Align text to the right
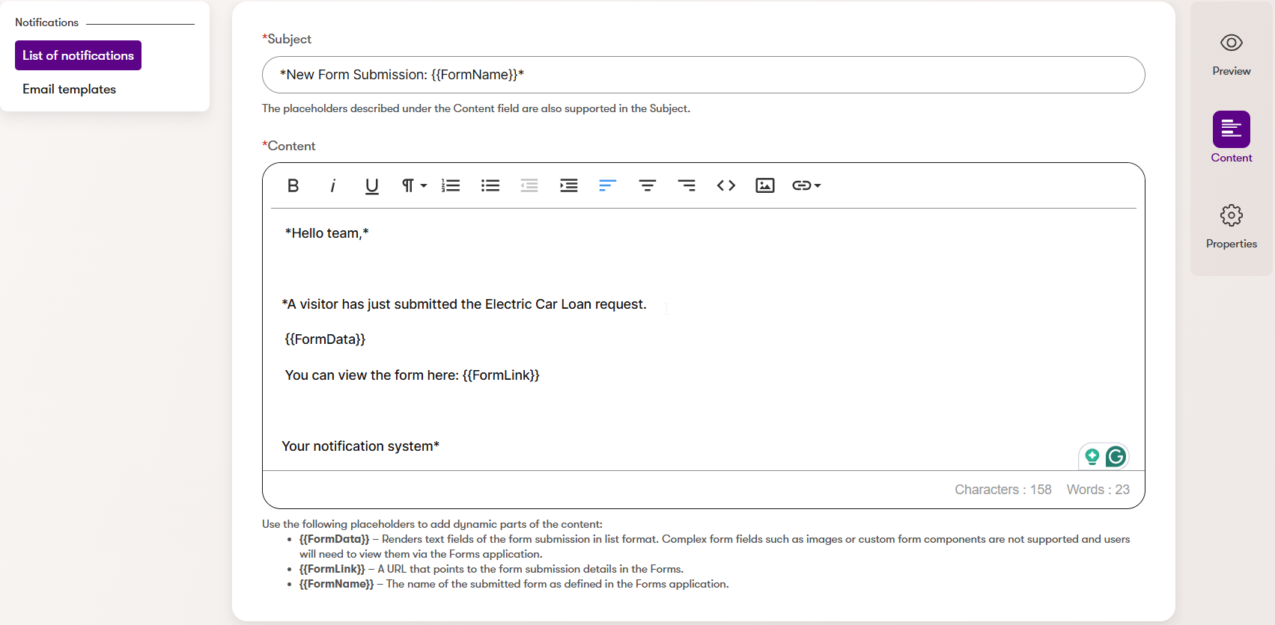This screenshot has width=1275, height=625. (687, 185)
